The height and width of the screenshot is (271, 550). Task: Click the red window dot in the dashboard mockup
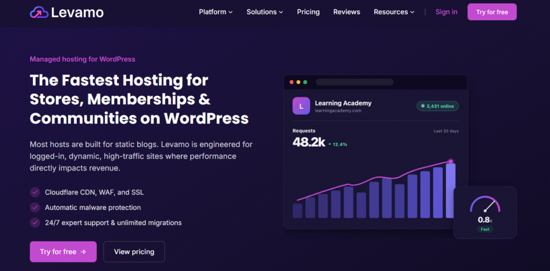click(x=292, y=82)
